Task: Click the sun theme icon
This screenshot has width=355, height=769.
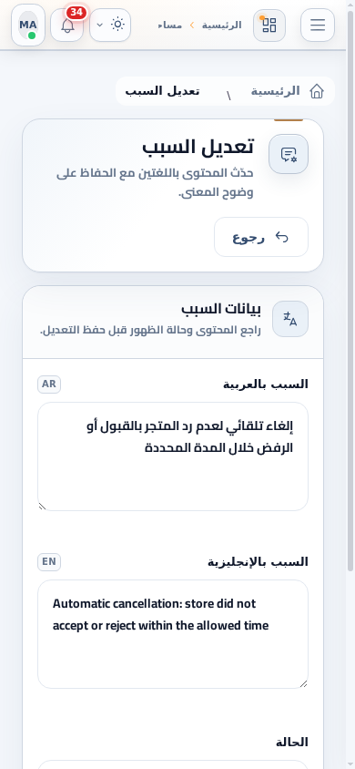Action: pyautogui.click(x=117, y=24)
